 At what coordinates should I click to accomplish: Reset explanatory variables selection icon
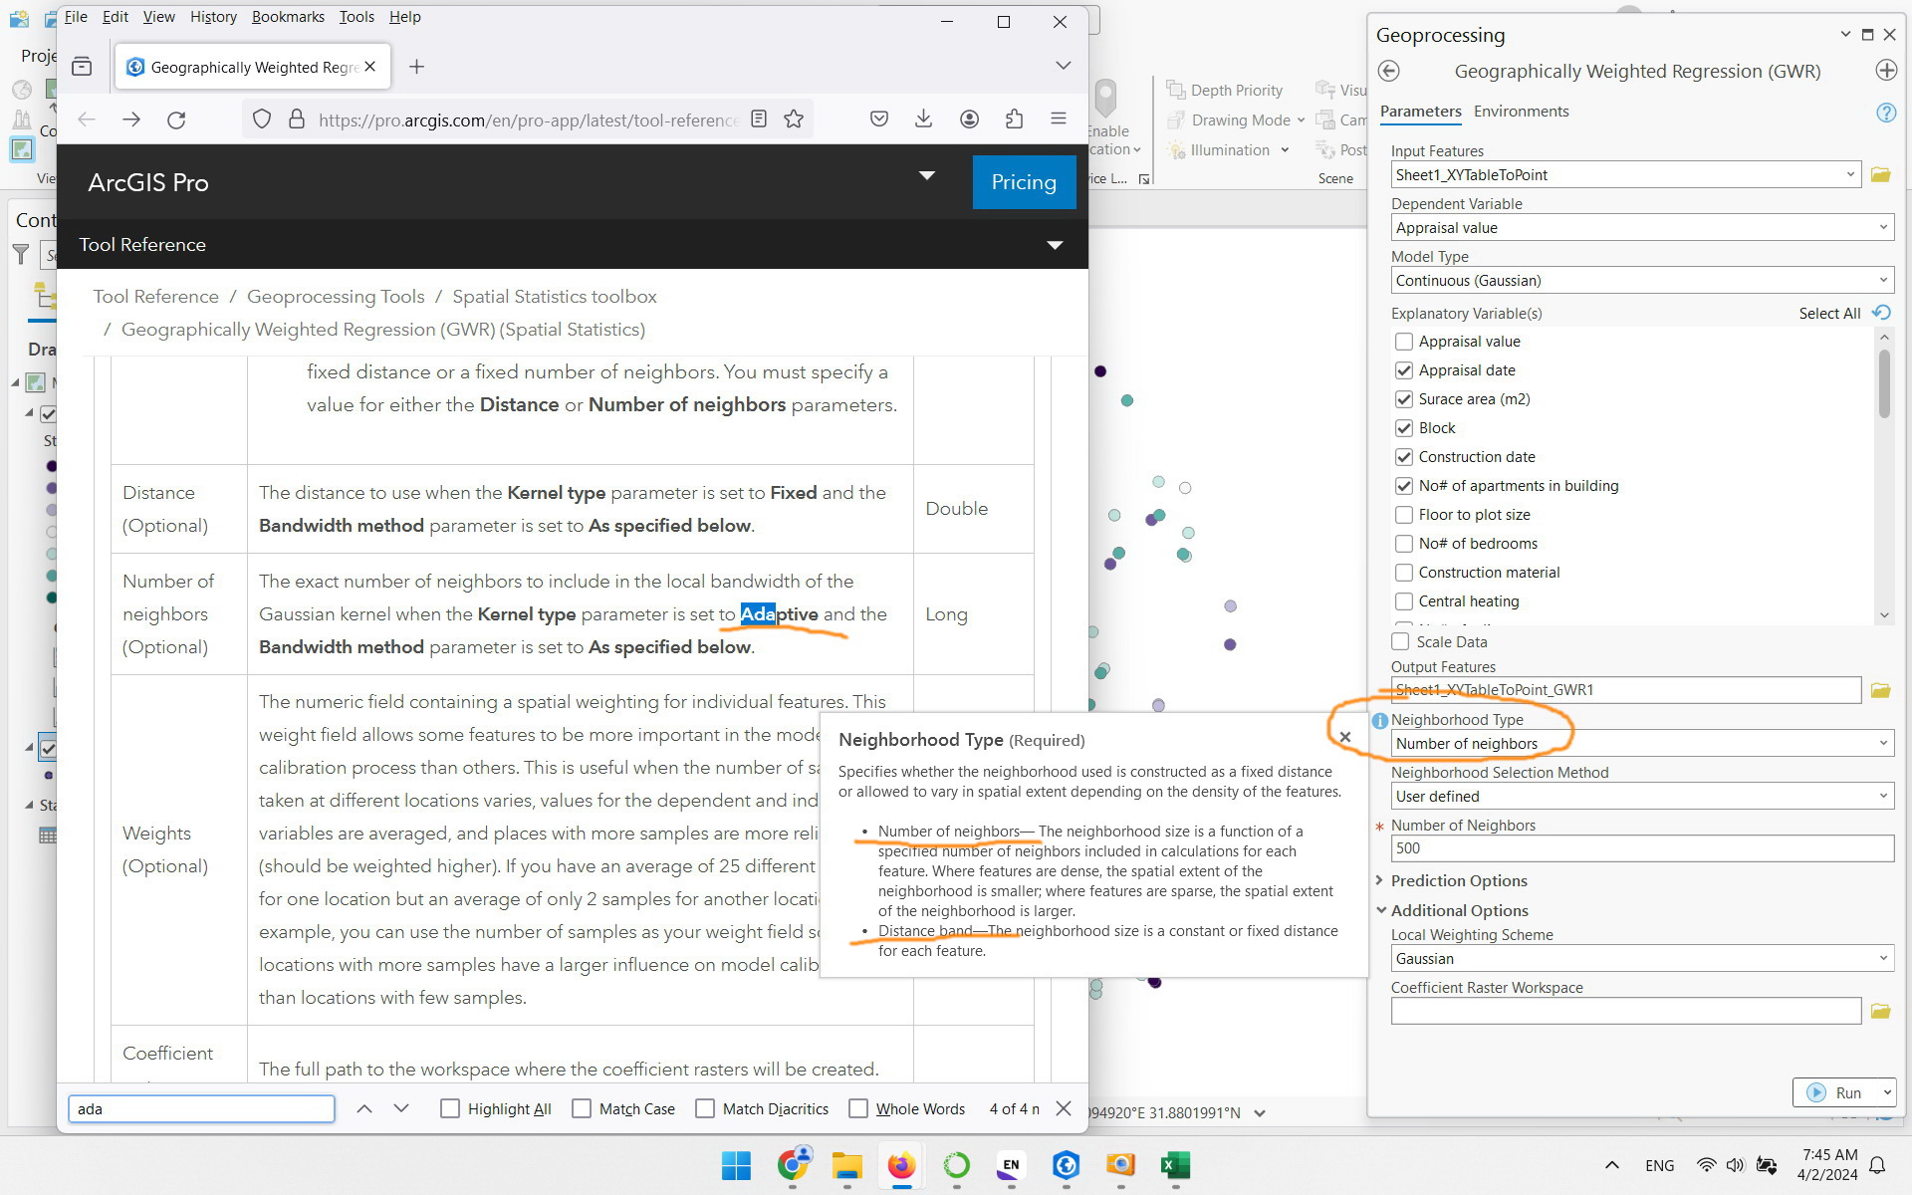(1881, 313)
